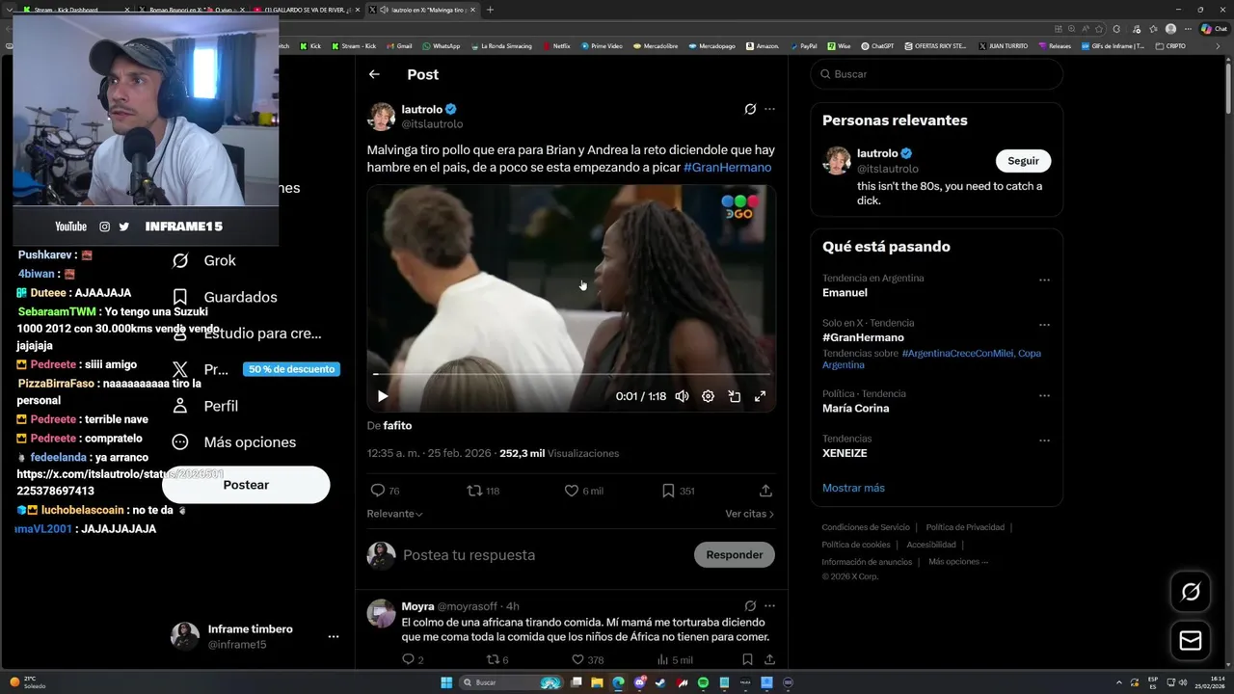Seek on the video progress bar
Image resolution: width=1234 pixels, height=694 pixels.
click(x=572, y=374)
